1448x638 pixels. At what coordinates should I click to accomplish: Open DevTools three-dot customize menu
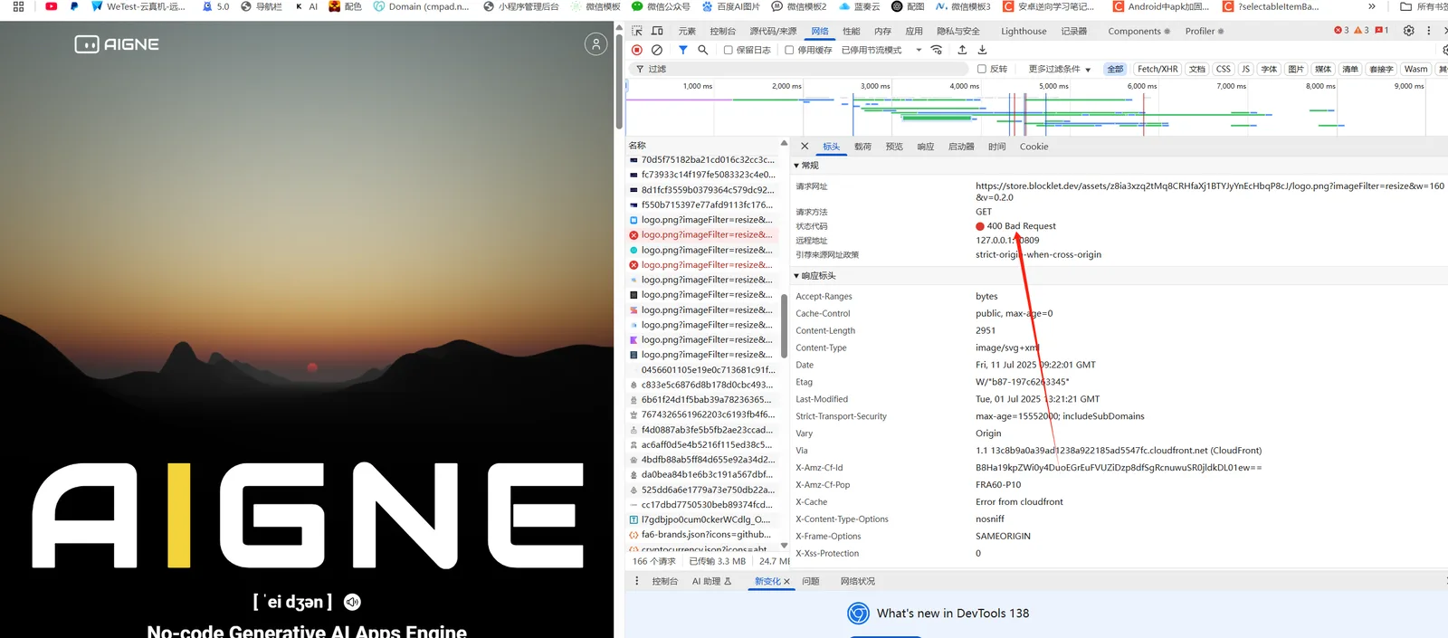point(1429,31)
